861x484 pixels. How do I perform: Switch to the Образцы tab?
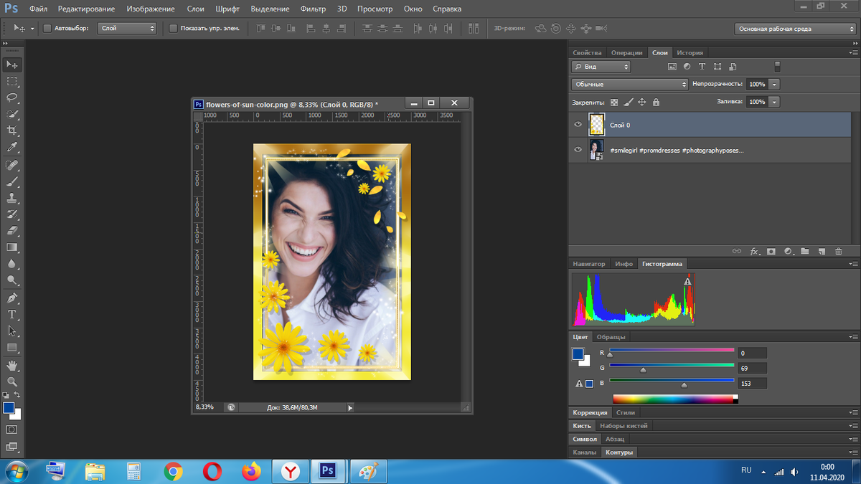(612, 337)
